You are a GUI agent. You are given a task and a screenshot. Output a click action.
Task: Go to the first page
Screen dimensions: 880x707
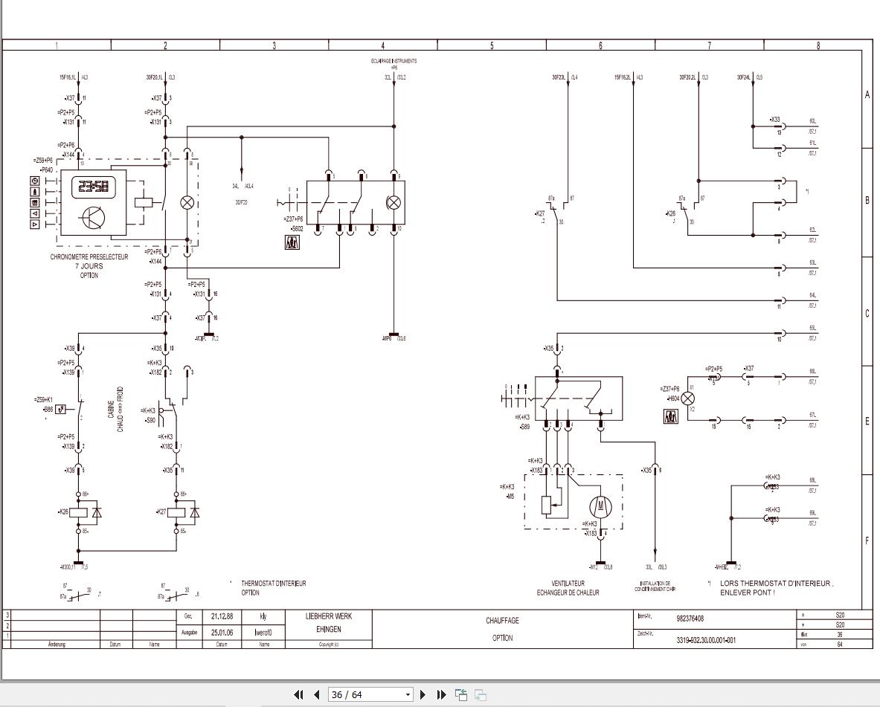click(x=298, y=694)
